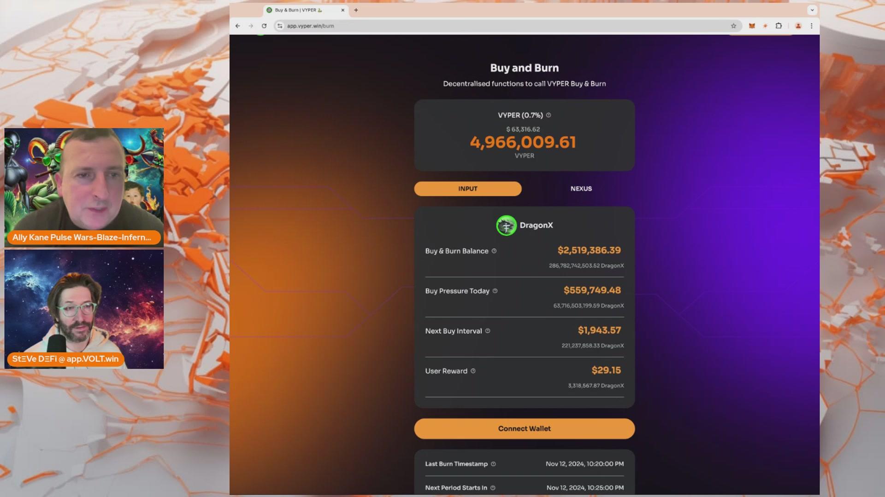Image resolution: width=885 pixels, height=497 pixels.
Task: Open the MetaMask fox extension
Action: tap(752, 26)
